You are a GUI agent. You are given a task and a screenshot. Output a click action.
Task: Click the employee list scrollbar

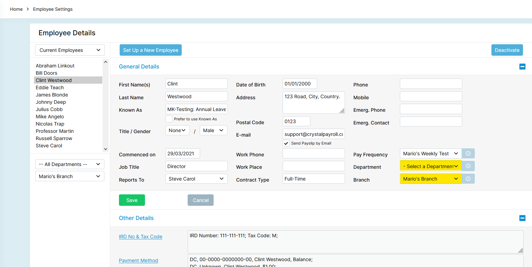click(x=105, y=104)
